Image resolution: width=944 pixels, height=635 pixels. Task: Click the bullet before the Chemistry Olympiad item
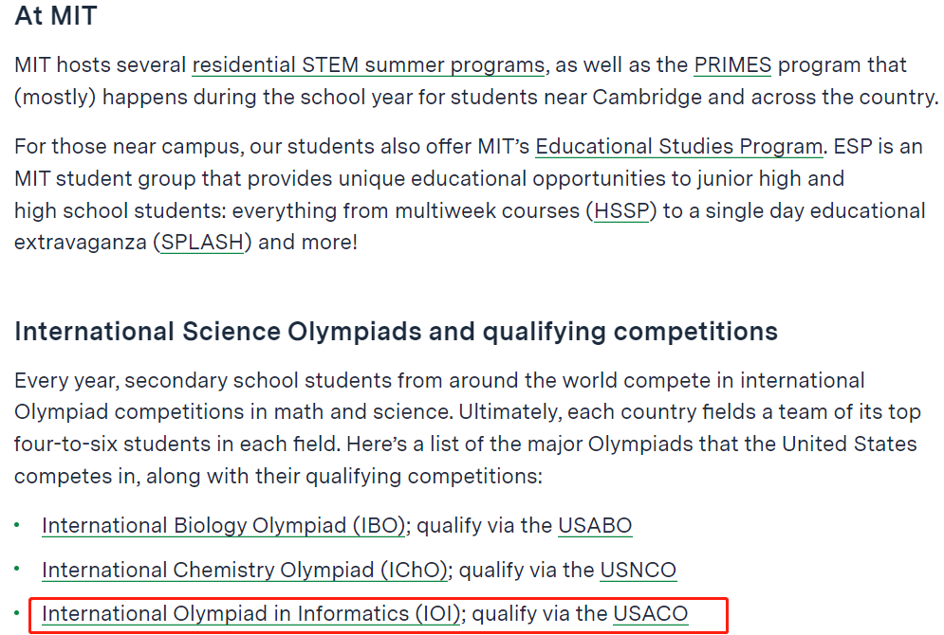click(x=18, y=570)
